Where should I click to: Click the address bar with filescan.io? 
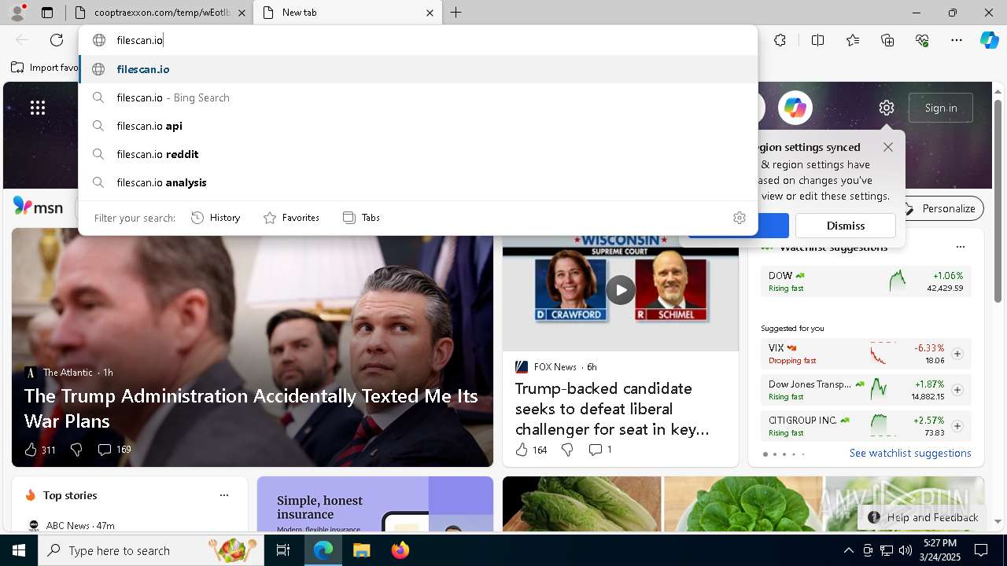pyautogui.click(x=418, y=40)
